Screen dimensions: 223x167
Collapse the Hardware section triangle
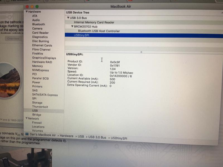pyautogui.click(x=26, y=11)
